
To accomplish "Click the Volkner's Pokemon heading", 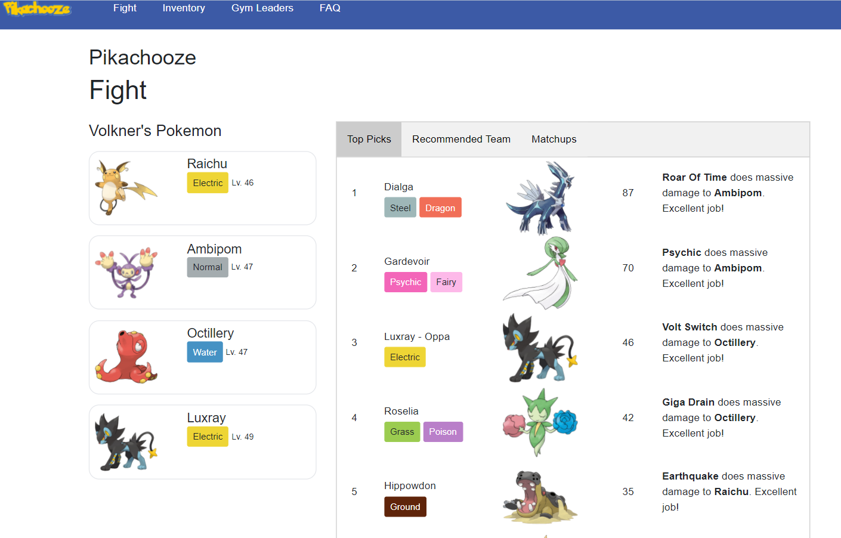I will point(155,131).
